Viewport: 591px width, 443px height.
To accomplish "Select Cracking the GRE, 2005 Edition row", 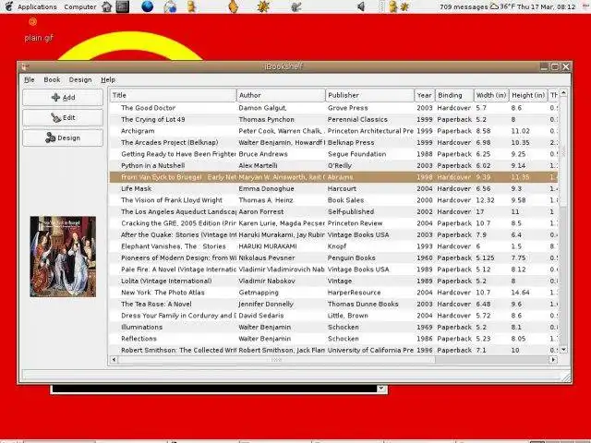I will click(x=333, y=223).
